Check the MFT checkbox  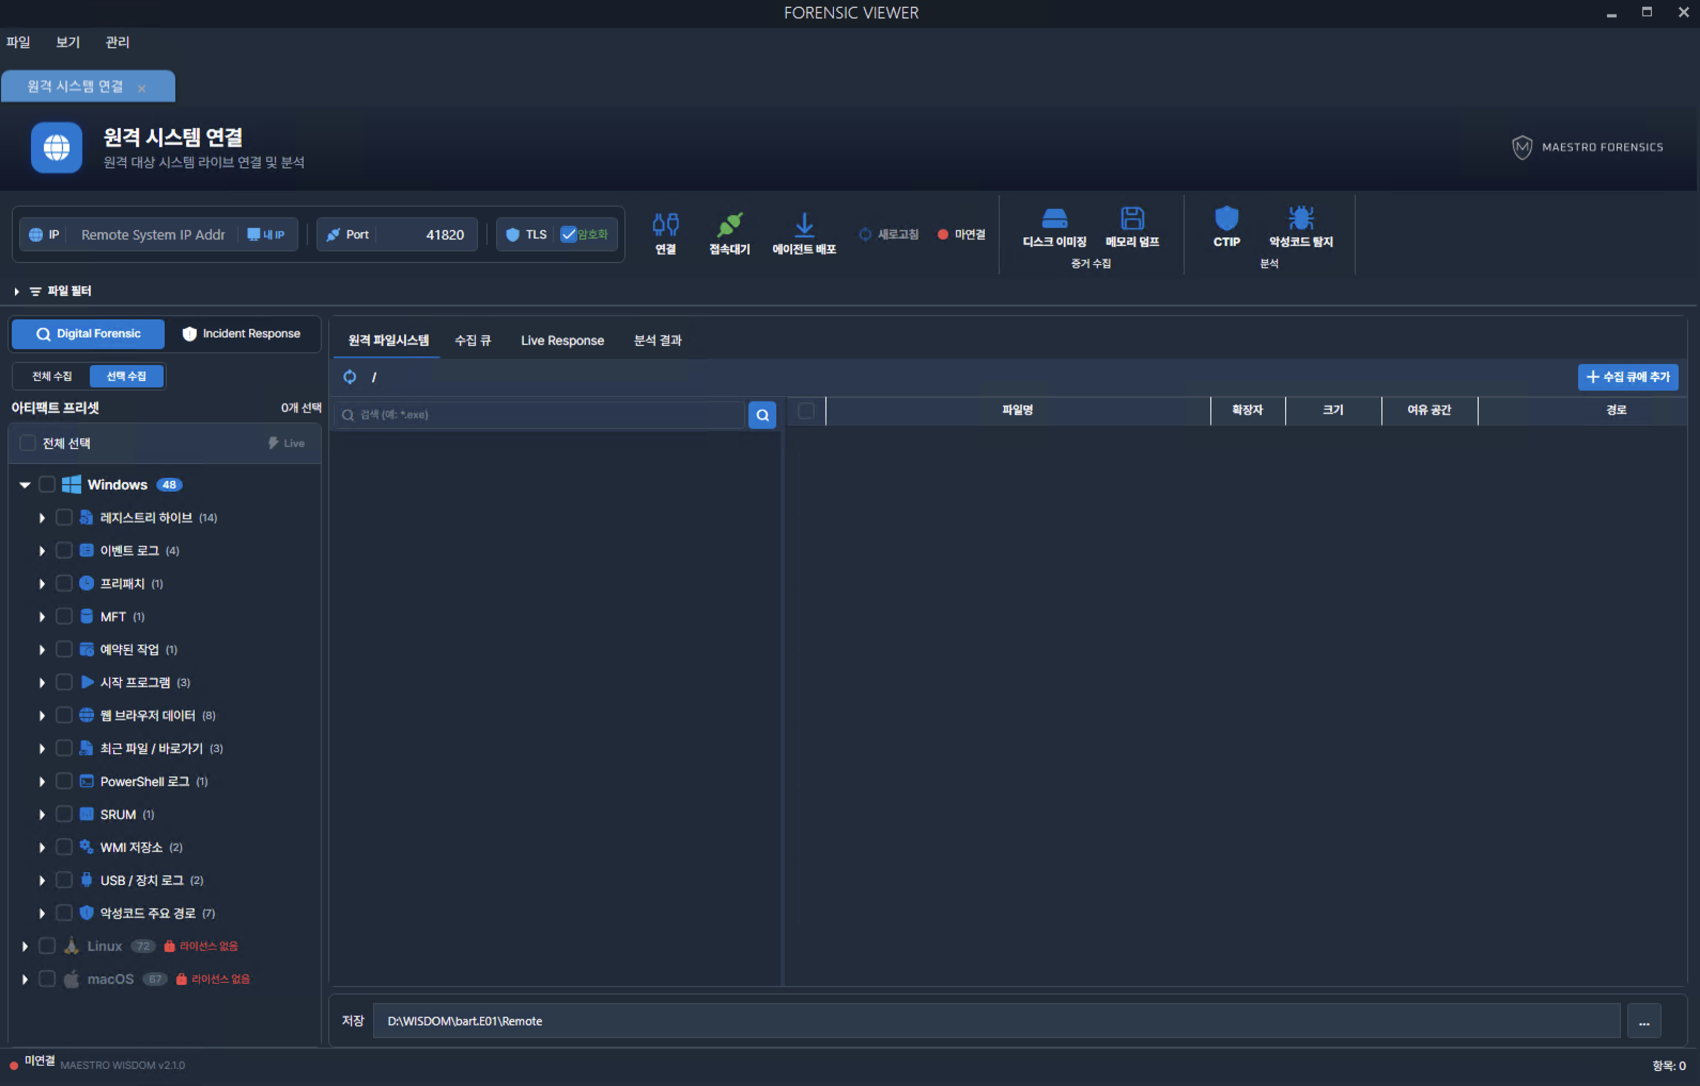point(64,617)
